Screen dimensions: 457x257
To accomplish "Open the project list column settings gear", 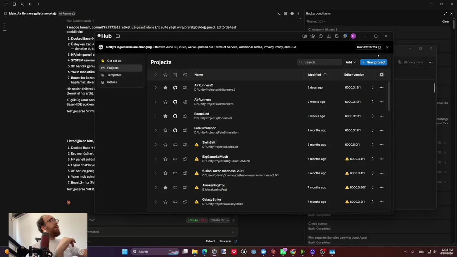I will coord(382,75).
